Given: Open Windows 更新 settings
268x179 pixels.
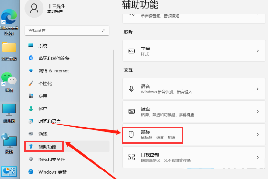Looking at the screenshot, I should (67, 172).
